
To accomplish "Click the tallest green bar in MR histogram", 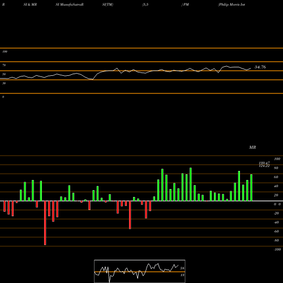I will click(x=191, y=185).
